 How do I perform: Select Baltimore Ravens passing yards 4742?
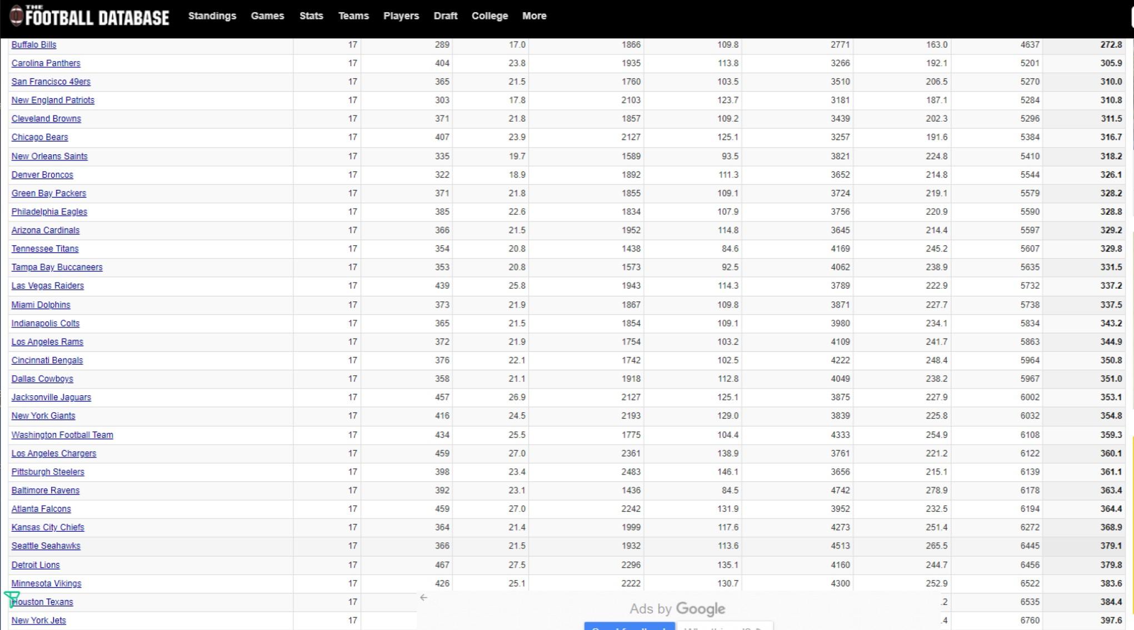pyautogui.click(x=840, y=491)
